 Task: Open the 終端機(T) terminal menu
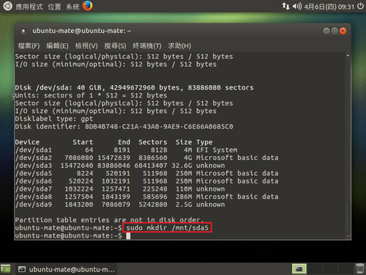coord(147,45)
